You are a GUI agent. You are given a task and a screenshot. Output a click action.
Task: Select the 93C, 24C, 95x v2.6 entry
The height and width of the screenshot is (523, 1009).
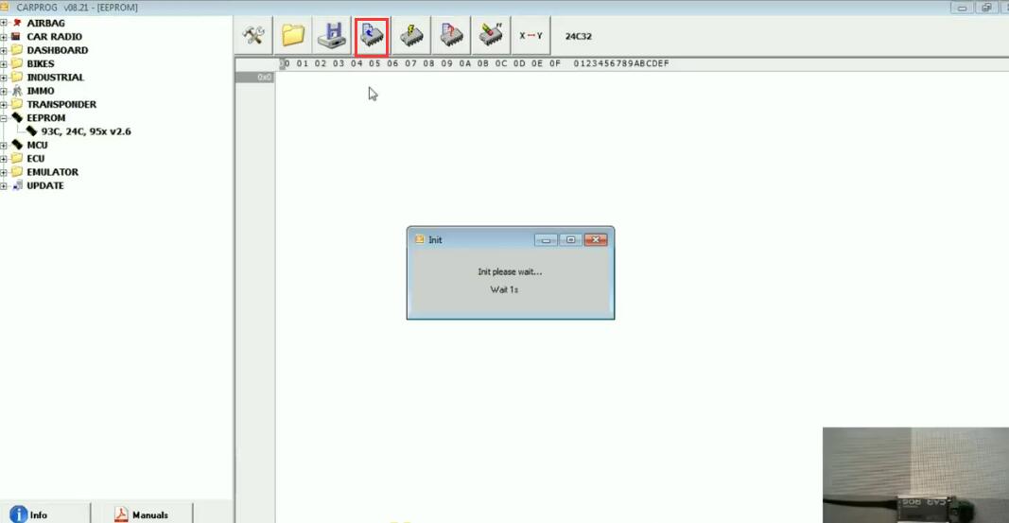tap(86, 131)
